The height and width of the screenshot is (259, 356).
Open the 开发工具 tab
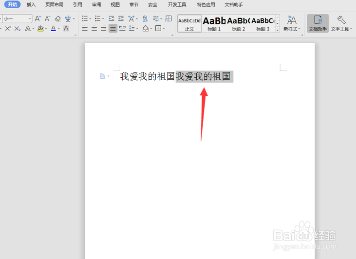tap(177, 4)
